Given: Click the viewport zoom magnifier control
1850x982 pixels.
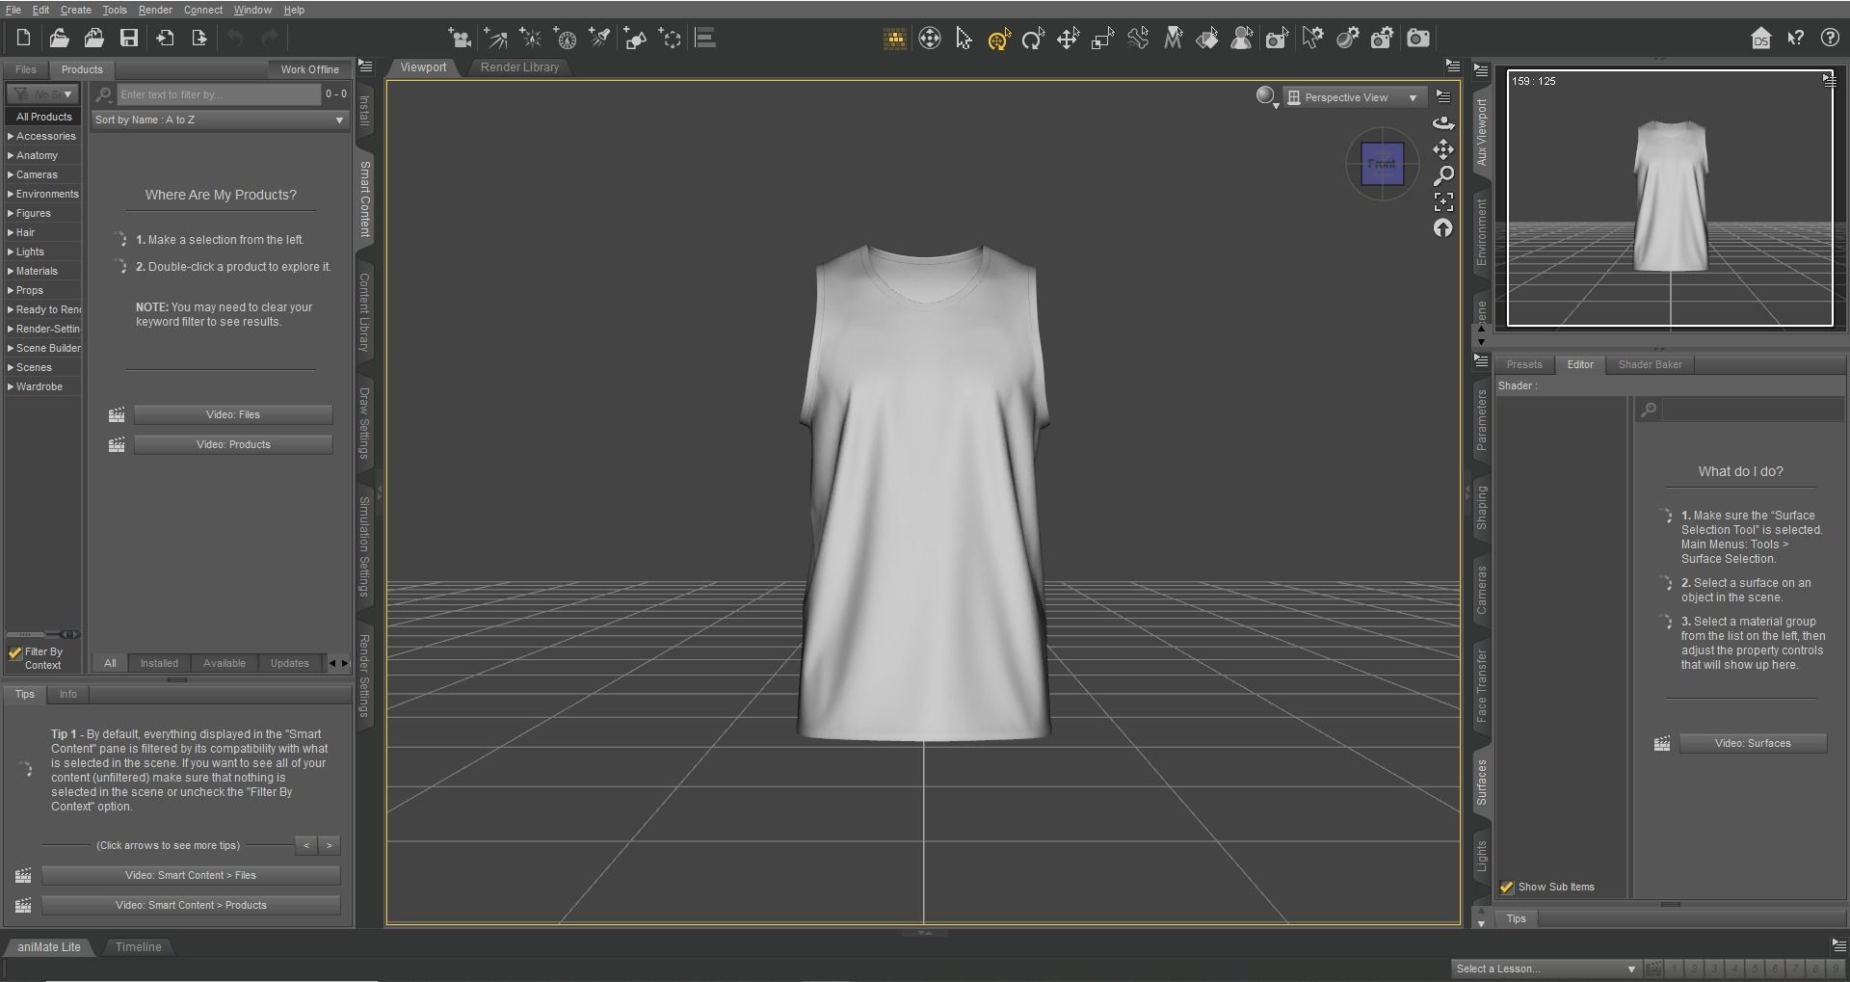Looking at the screenshot, I should [1443, 175].
